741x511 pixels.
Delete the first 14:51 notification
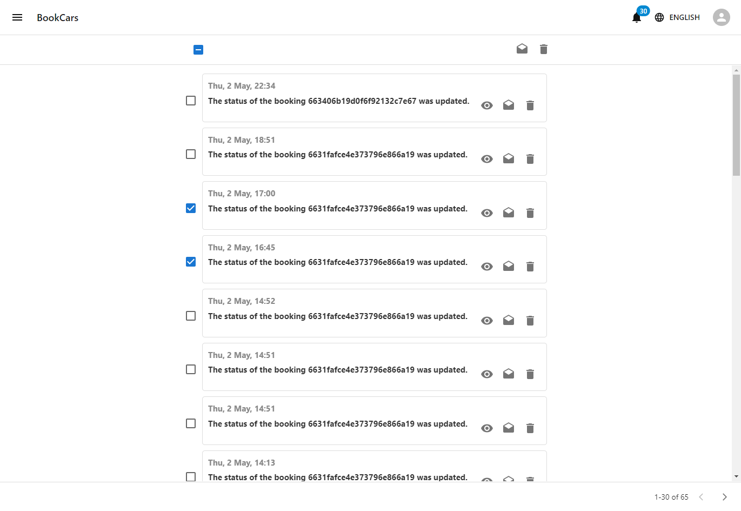(x=530, y=374)
